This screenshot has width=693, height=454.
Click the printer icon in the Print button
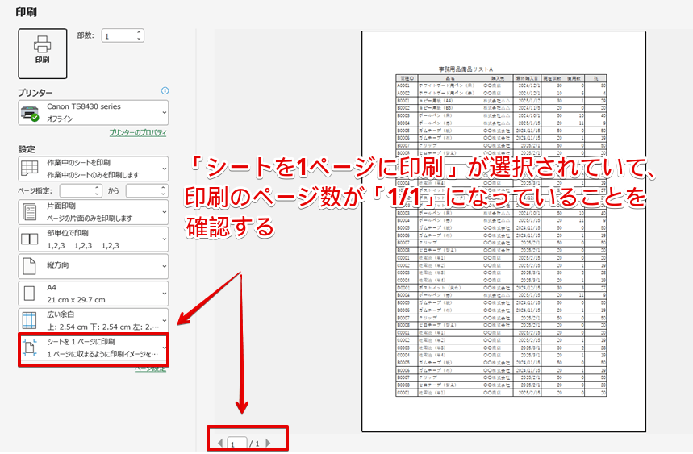[x=43, y=44]
